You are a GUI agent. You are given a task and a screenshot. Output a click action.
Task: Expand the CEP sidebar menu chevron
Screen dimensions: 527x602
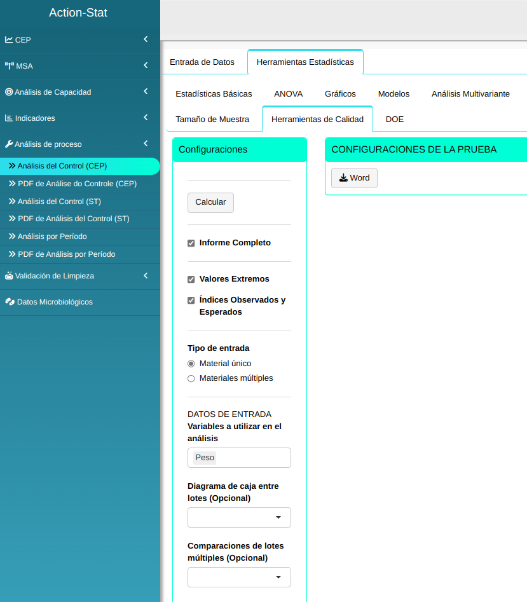point(146,39)
